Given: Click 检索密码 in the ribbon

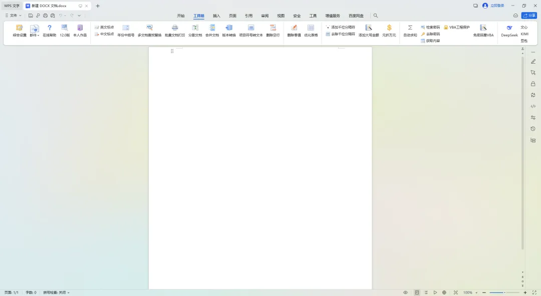Looking at the screenshot, I should coord(430,27).
